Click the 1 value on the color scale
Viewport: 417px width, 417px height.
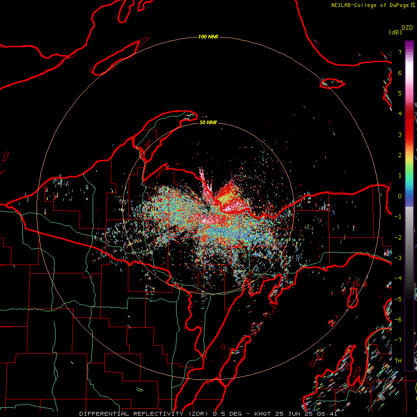(400, 176)
